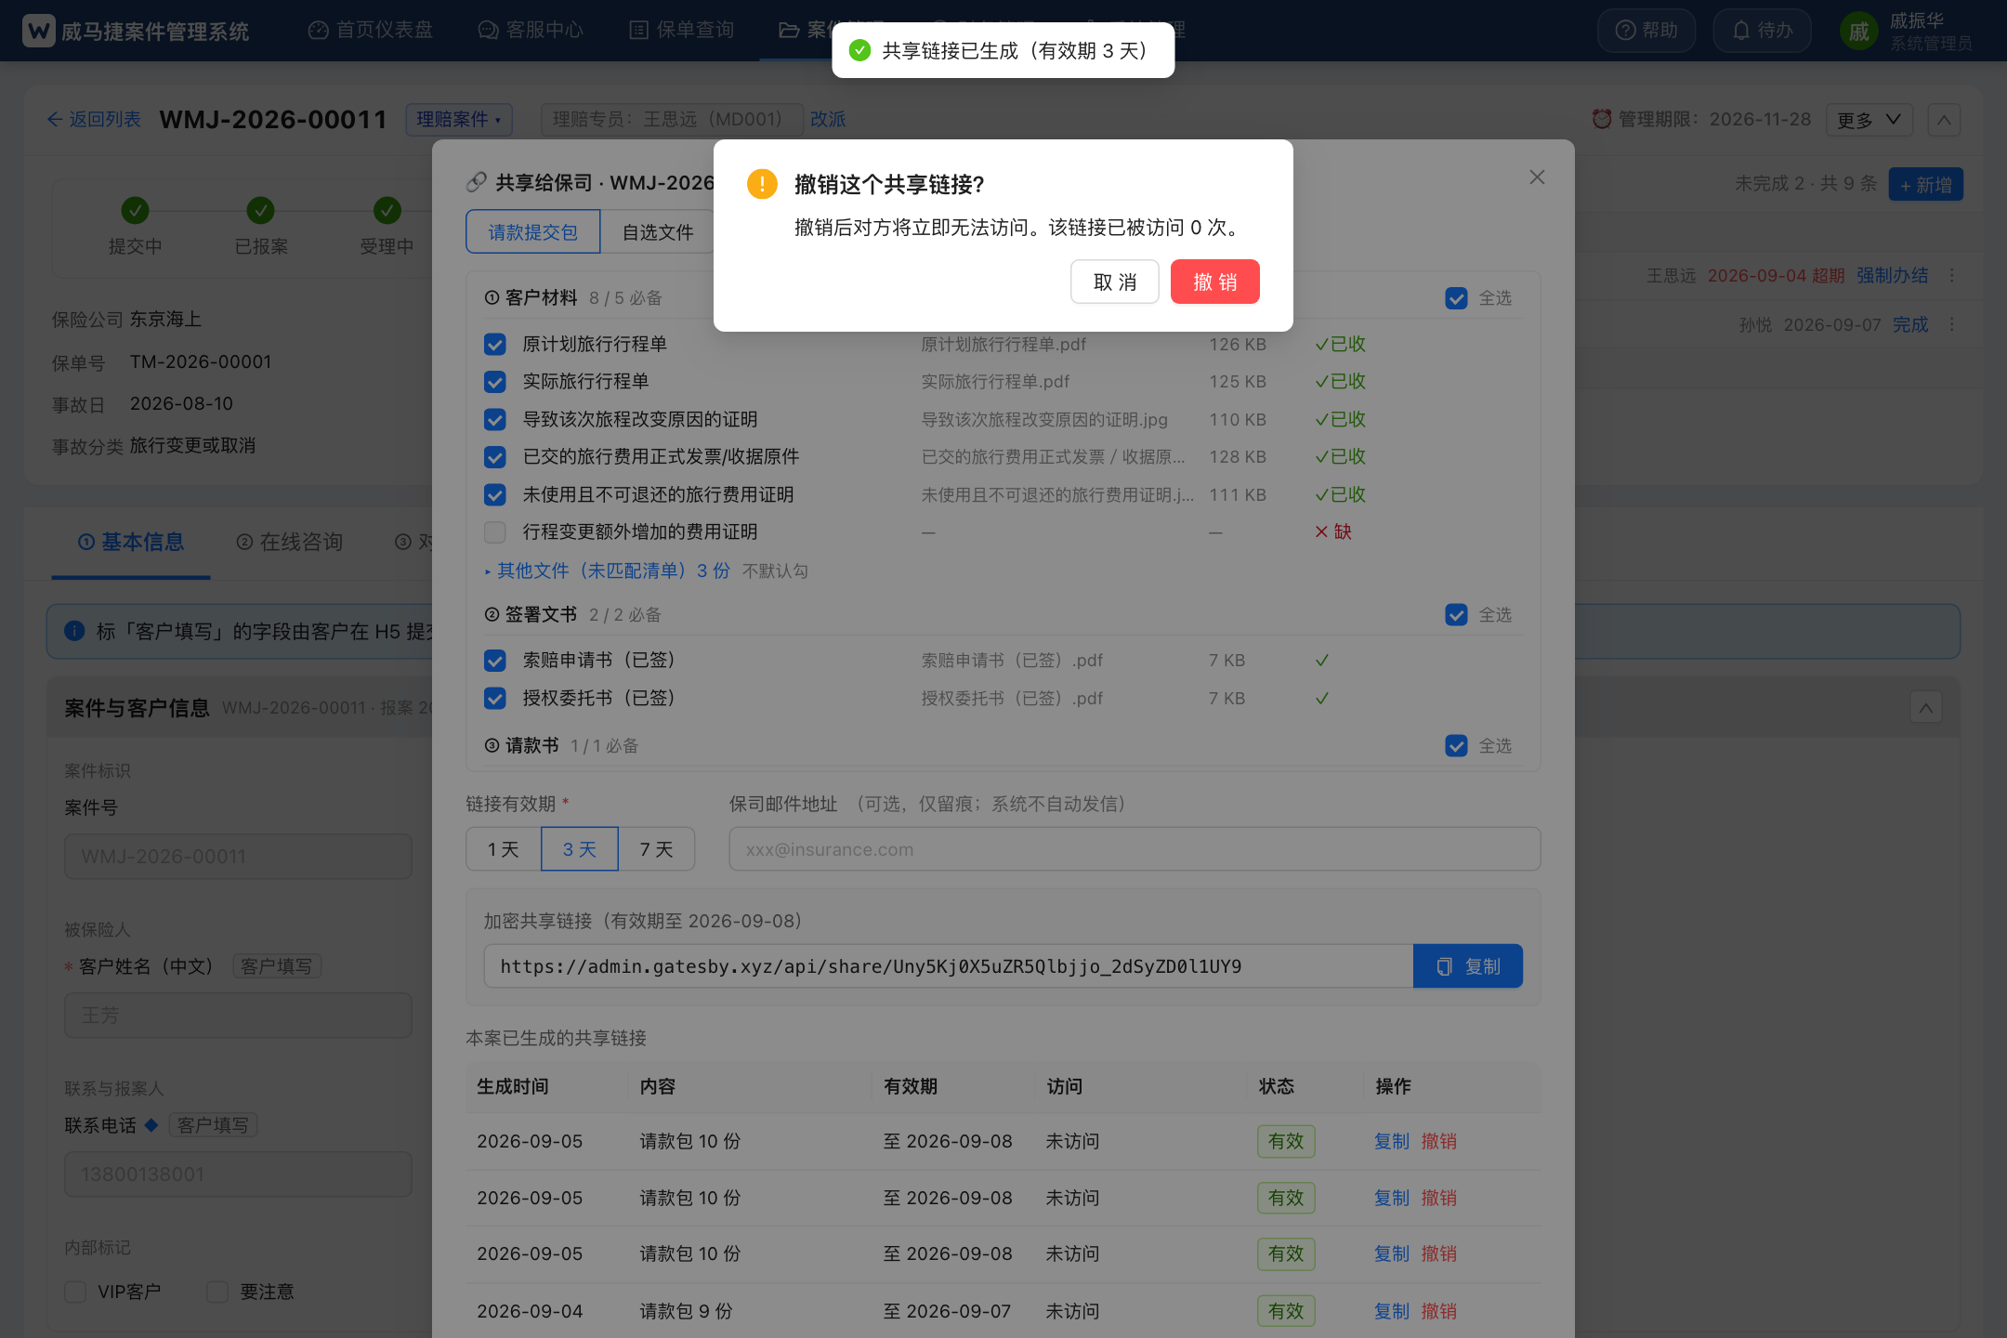Expand 其他文件(未匹配清单)3 份
This screenshot has height=1338, width=2007.
(x=608, y=571)
